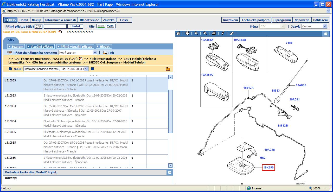Open the Nákup menu item

[36, 20]
